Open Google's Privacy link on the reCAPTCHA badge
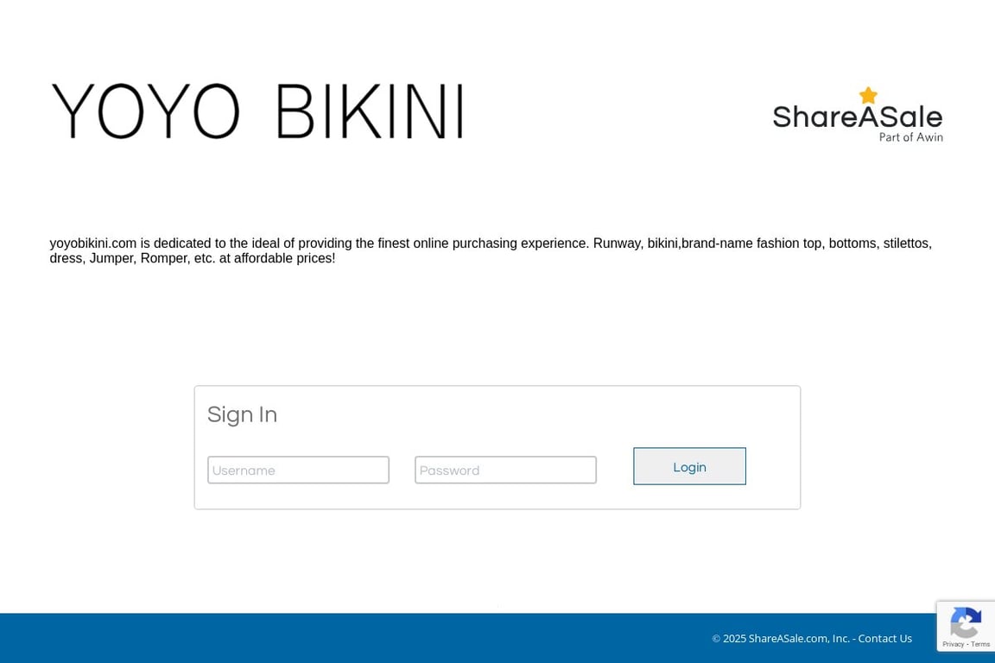This screenshot has width=995, height=663. 953,644
